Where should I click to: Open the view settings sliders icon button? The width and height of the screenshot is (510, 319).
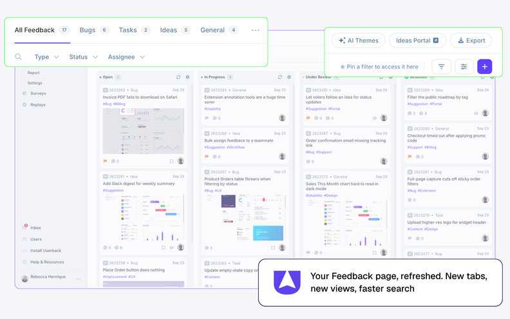point(464,67)
